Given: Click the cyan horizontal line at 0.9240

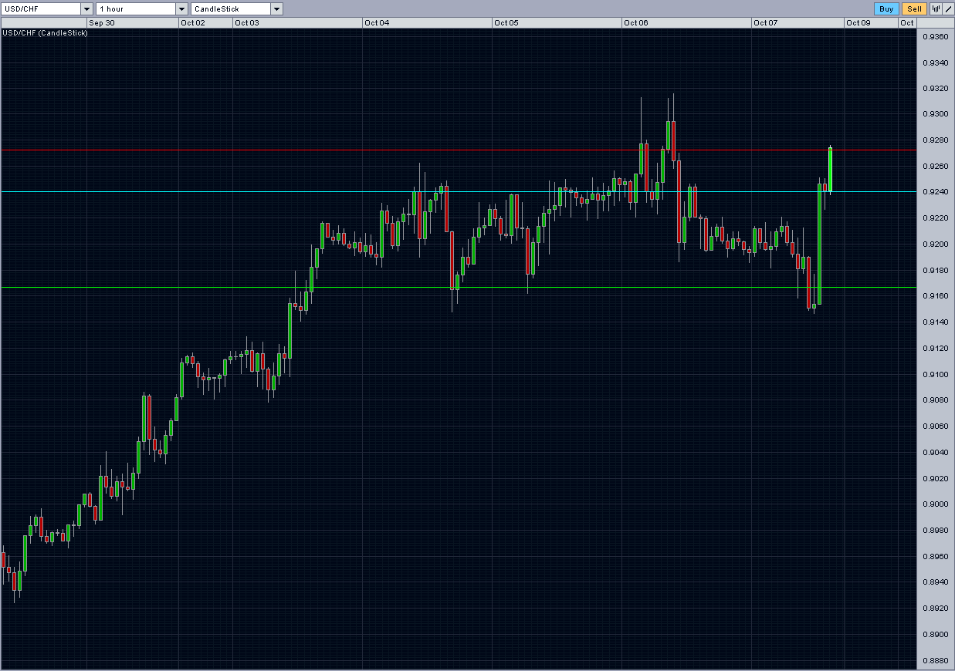Looking at the screenshot, I should (x=459, y=191).
